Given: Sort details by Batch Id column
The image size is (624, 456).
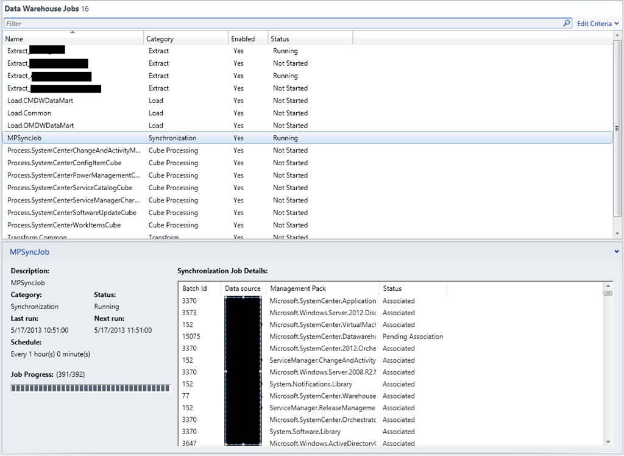Looking at the screenshot, I should [199, 288].
